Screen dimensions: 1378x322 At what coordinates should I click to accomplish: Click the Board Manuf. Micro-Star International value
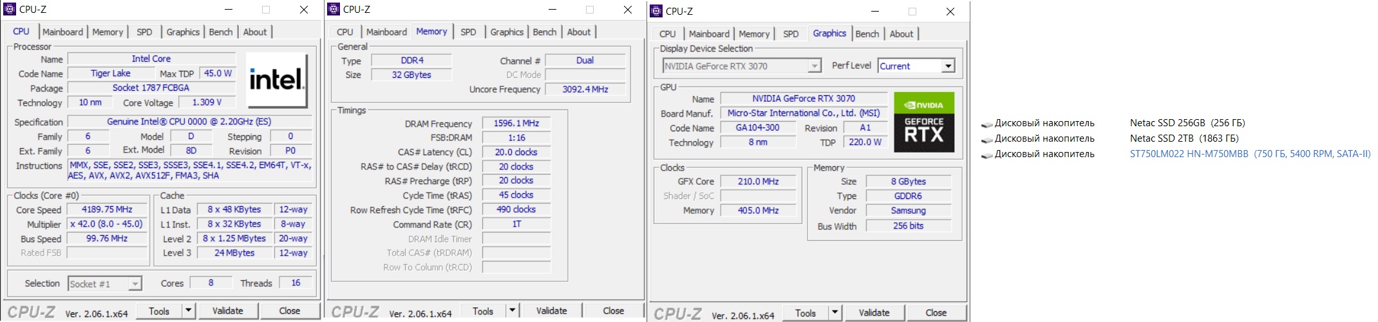[x=804, y=113]
